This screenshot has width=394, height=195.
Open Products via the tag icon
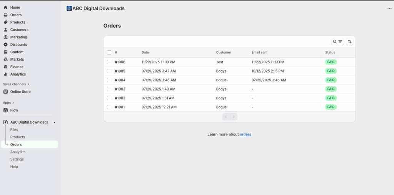pos(5,22)
